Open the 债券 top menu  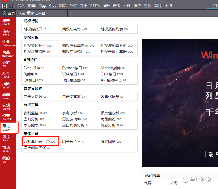[42, 6]
